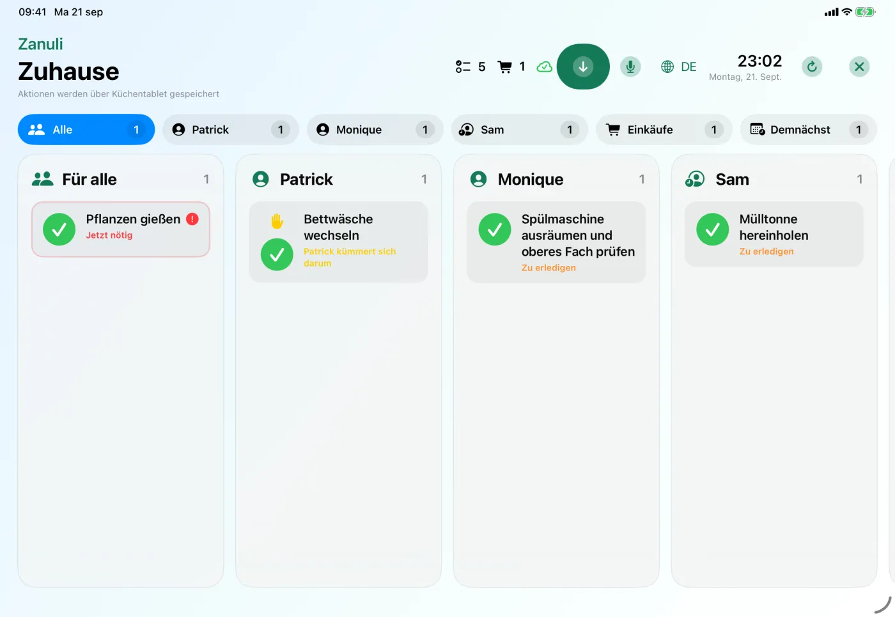
Task: Open the Einkäufe tab
Action: point(664,130)
